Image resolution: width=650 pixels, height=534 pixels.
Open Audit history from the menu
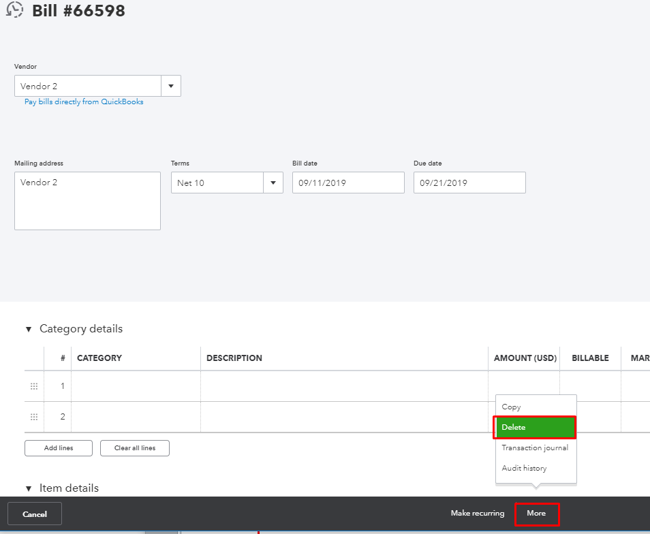pos(536,468)
